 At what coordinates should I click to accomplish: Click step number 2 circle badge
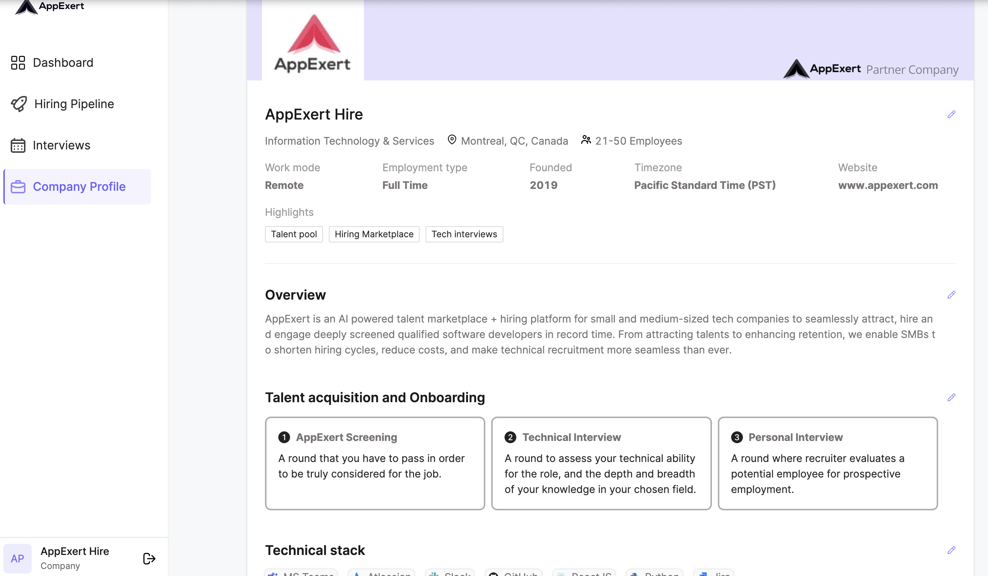510,437
